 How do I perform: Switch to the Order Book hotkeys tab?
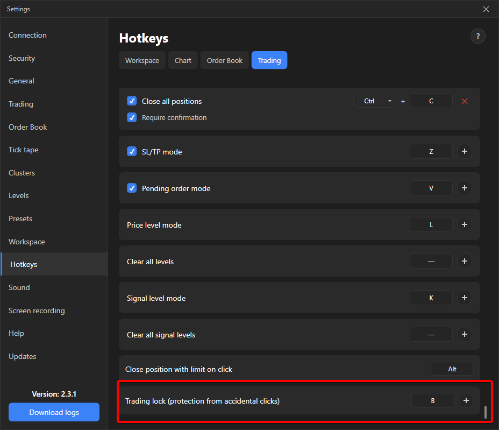pyautogui.click(x=225, y=60)
